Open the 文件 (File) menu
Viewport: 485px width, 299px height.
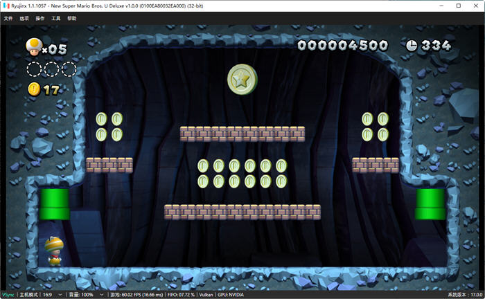coord(8,19)
